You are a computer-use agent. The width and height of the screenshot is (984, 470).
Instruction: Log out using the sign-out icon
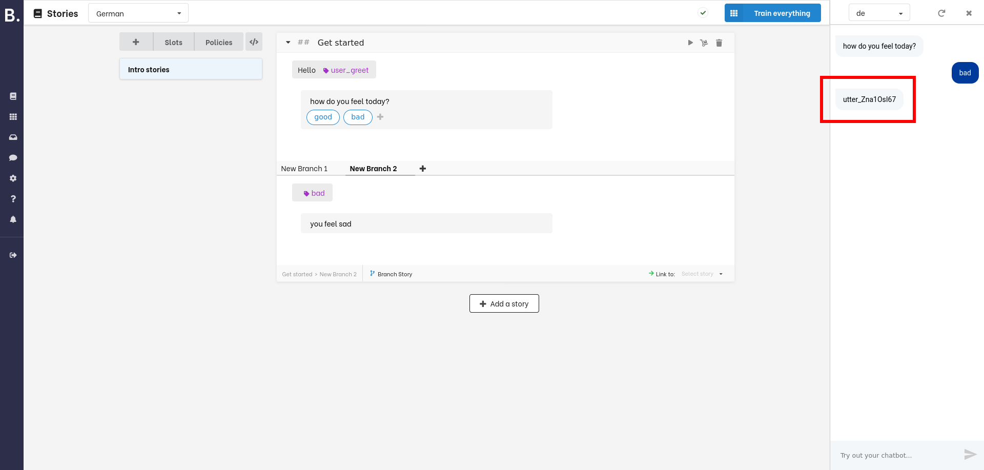[x=13, y=255]
